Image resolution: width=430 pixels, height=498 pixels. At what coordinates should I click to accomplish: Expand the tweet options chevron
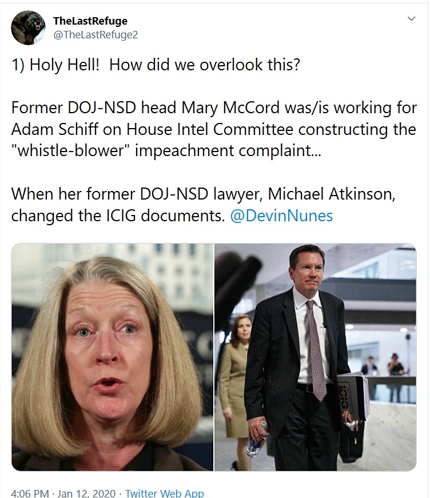411,19
